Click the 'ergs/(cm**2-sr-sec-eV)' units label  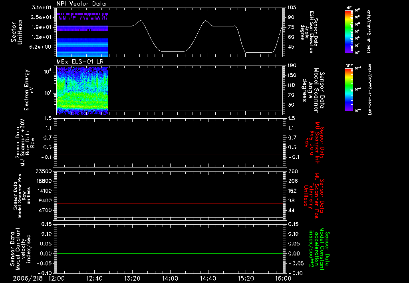tap(369, 90)
